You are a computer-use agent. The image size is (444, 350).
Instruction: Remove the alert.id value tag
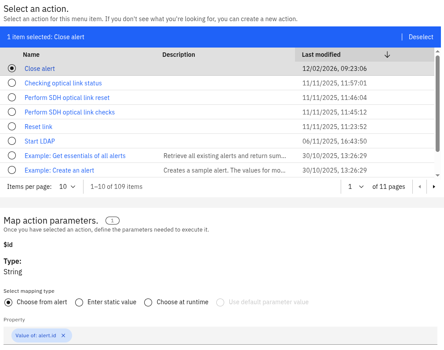pyautogui.click(x=63, y=335)
